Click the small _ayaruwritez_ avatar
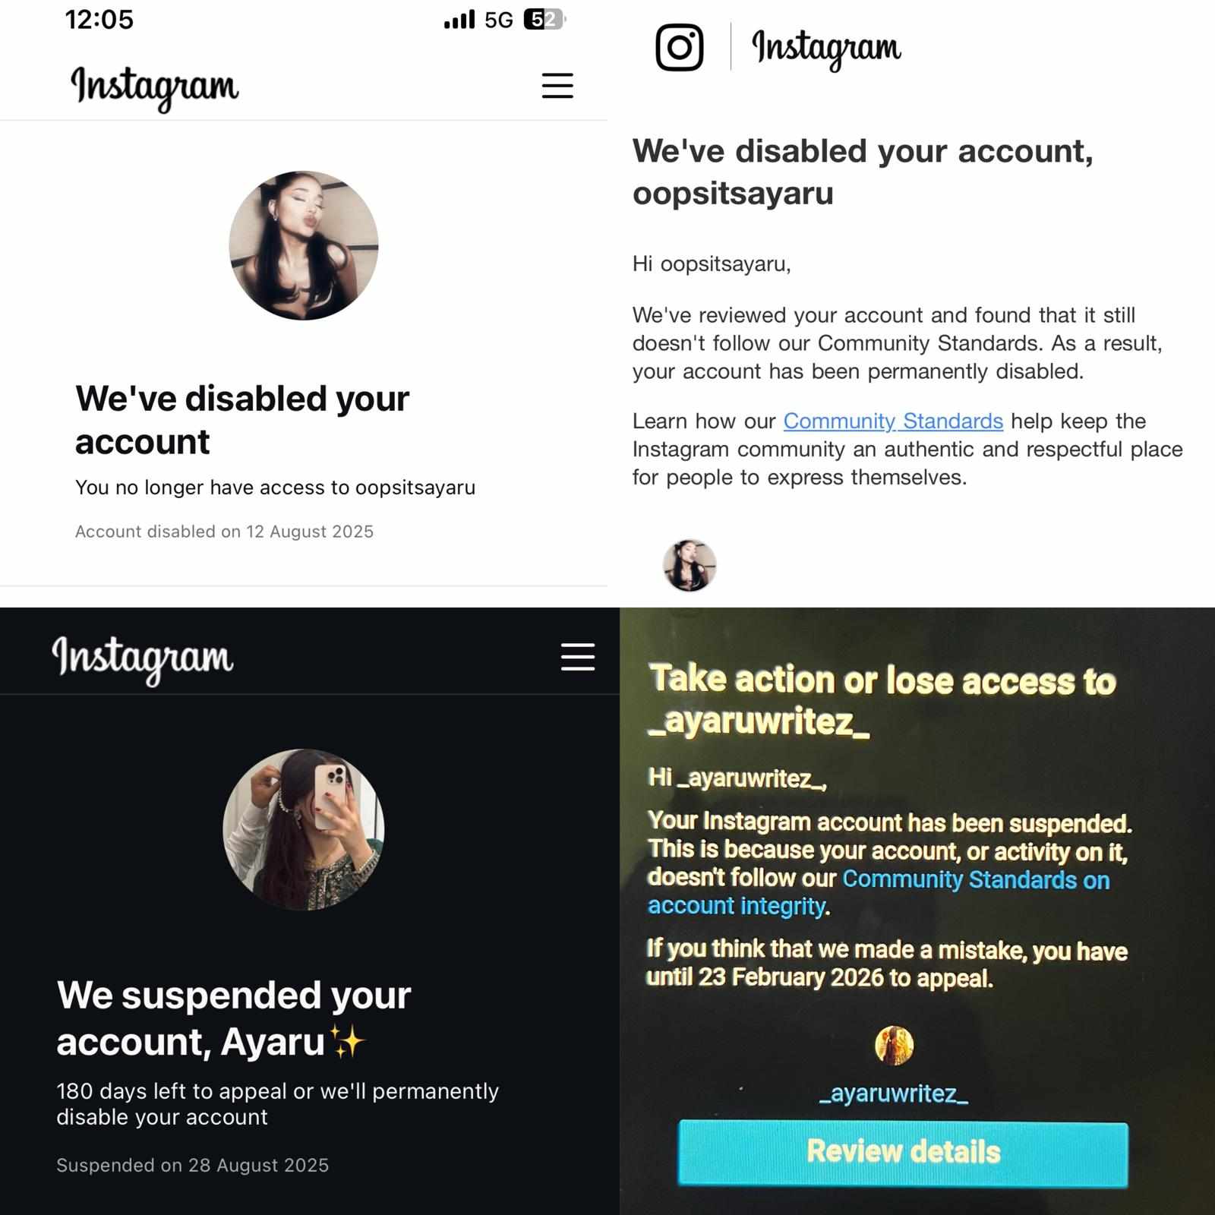 coord(894,1046)
